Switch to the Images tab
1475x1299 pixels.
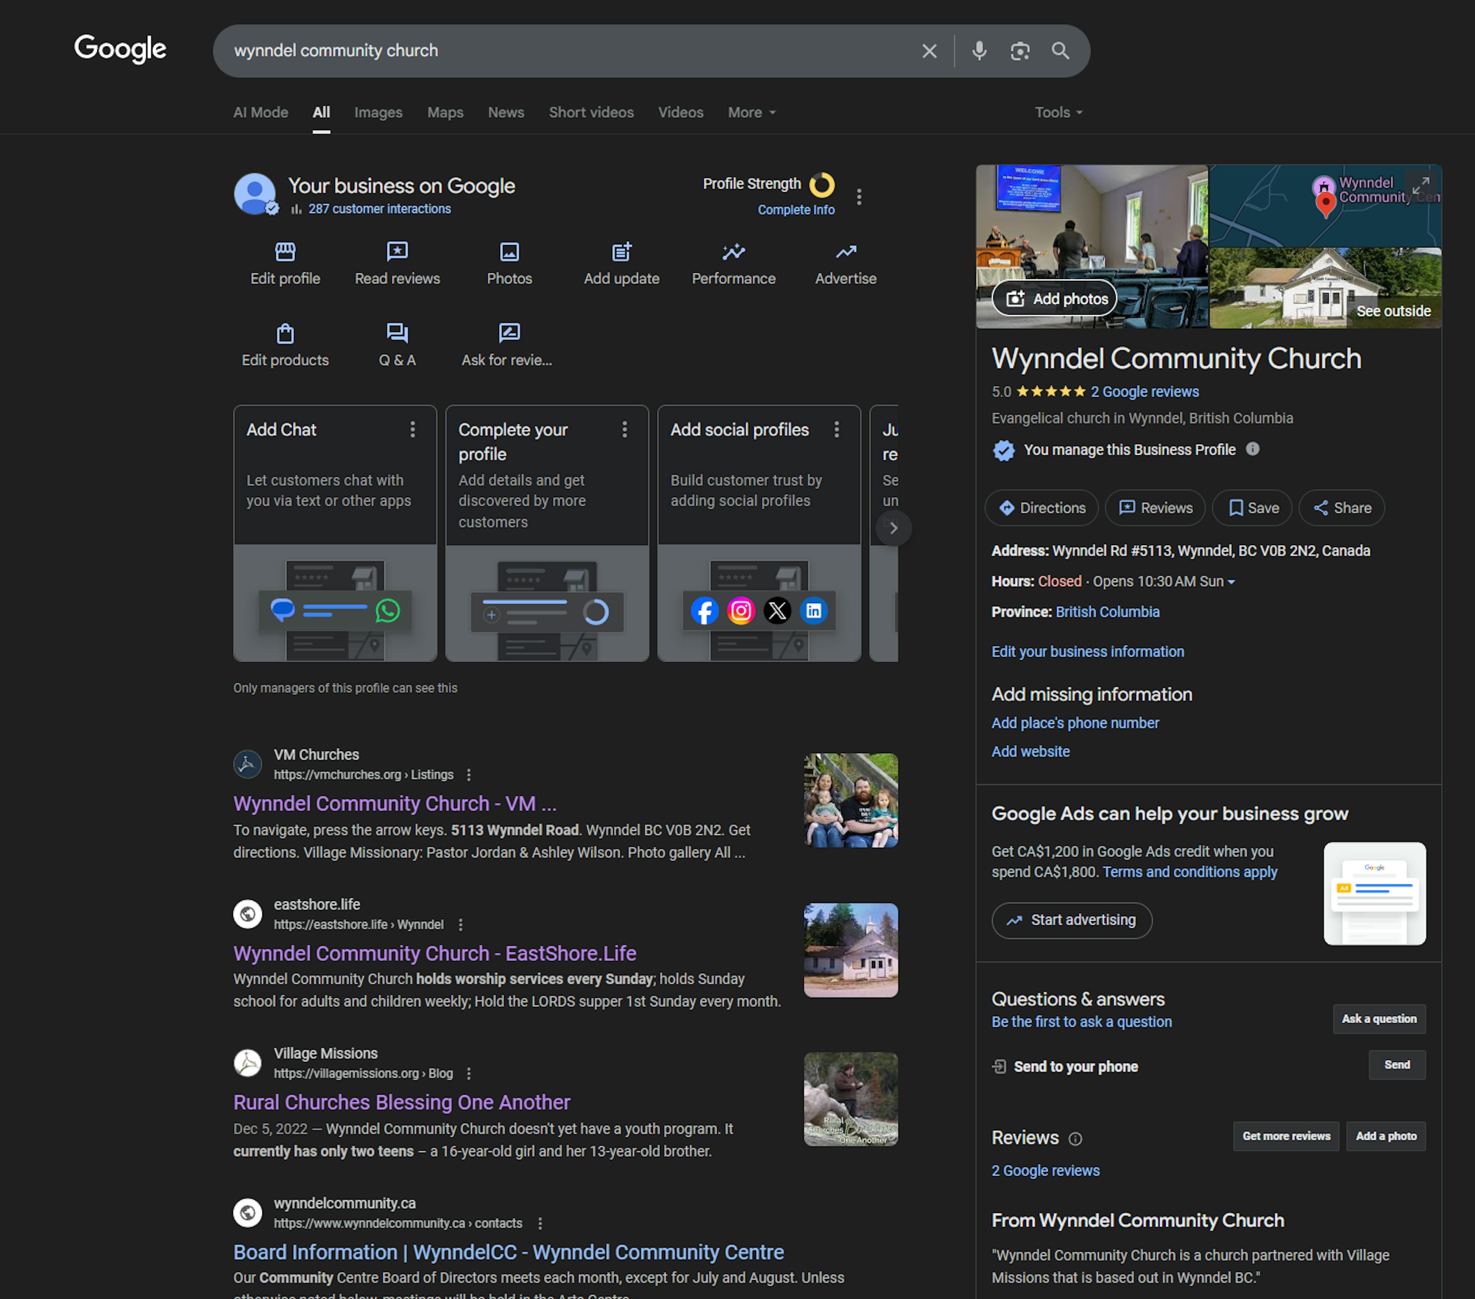pyautogui.click(x=378, y=113)
